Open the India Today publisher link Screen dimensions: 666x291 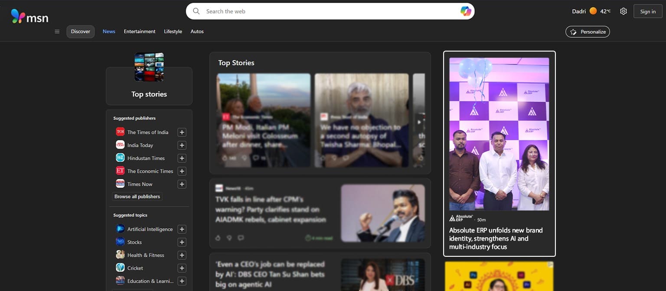coord(140,145)
